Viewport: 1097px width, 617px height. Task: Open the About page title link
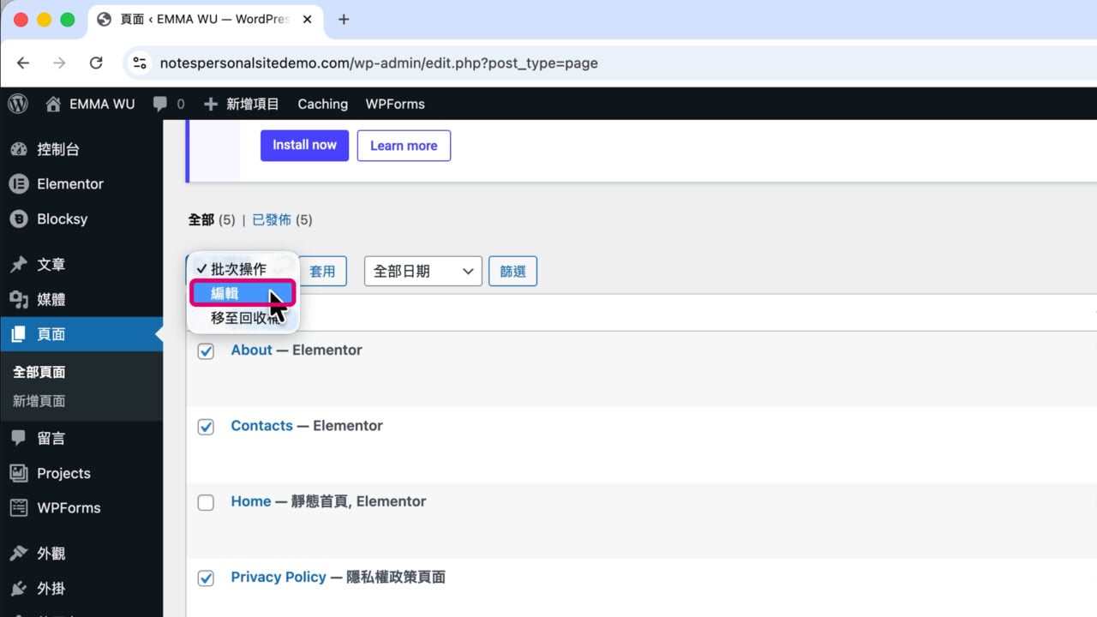(251, 350)
